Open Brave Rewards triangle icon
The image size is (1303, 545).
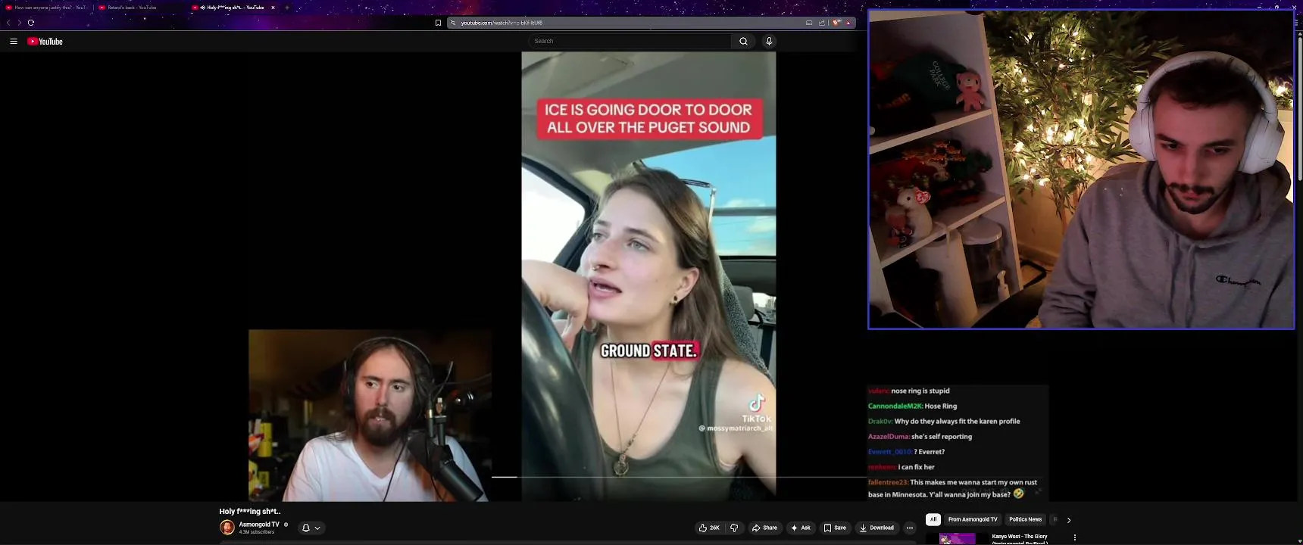[x=848, y=23]
